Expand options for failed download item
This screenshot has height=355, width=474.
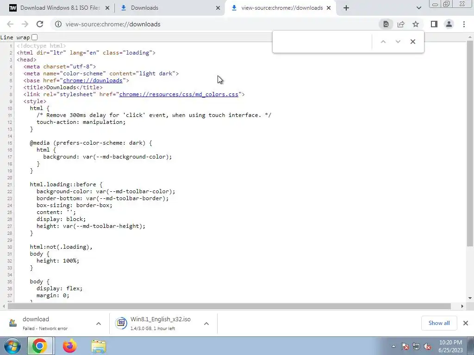pos(98,324)
